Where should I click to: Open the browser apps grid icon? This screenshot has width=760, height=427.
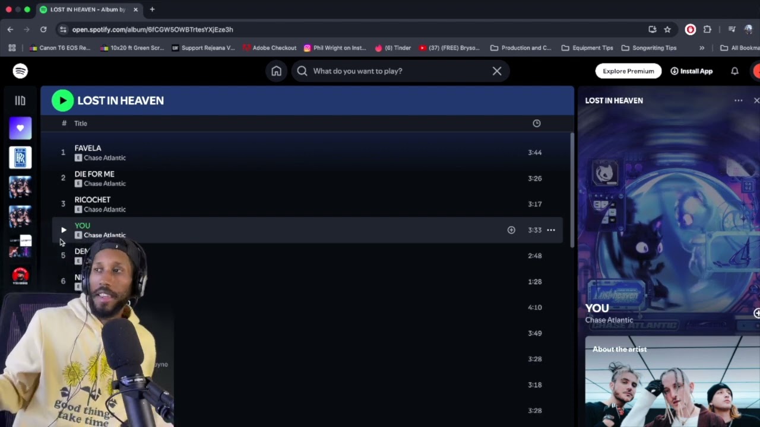tap(12, 48)
